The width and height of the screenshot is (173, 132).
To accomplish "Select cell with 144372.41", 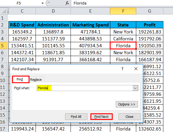I will click(22, 52).
